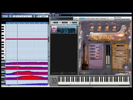Click the pitch bend wheel left of the keyboard
The image size is (133, 100).
(53, 80)
